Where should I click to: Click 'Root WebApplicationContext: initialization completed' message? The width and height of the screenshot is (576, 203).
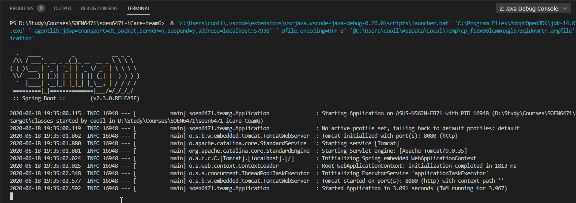pos(419,166)
